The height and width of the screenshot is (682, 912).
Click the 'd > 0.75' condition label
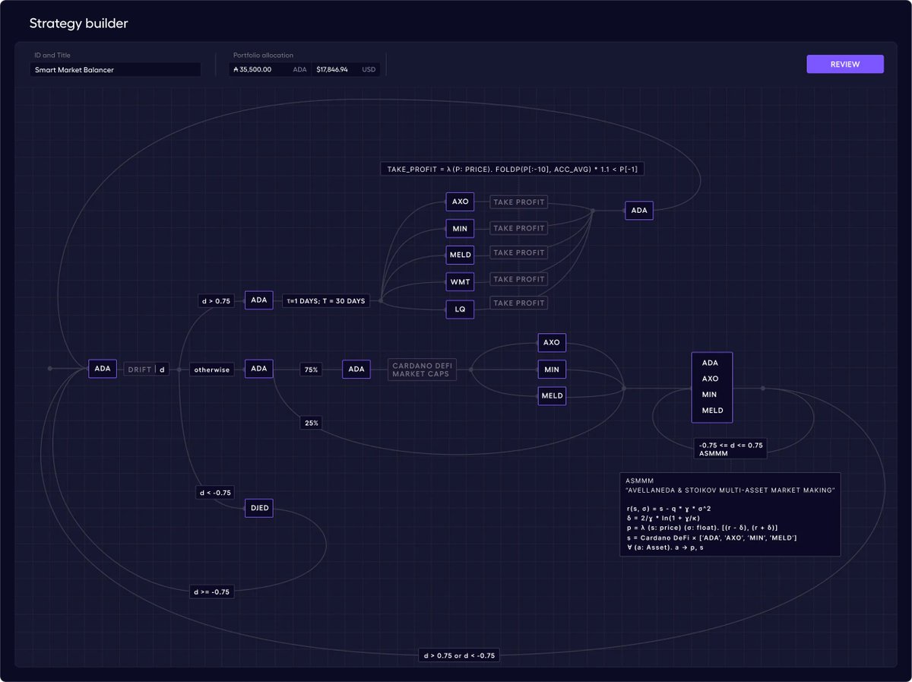click(x=216, y=300)
